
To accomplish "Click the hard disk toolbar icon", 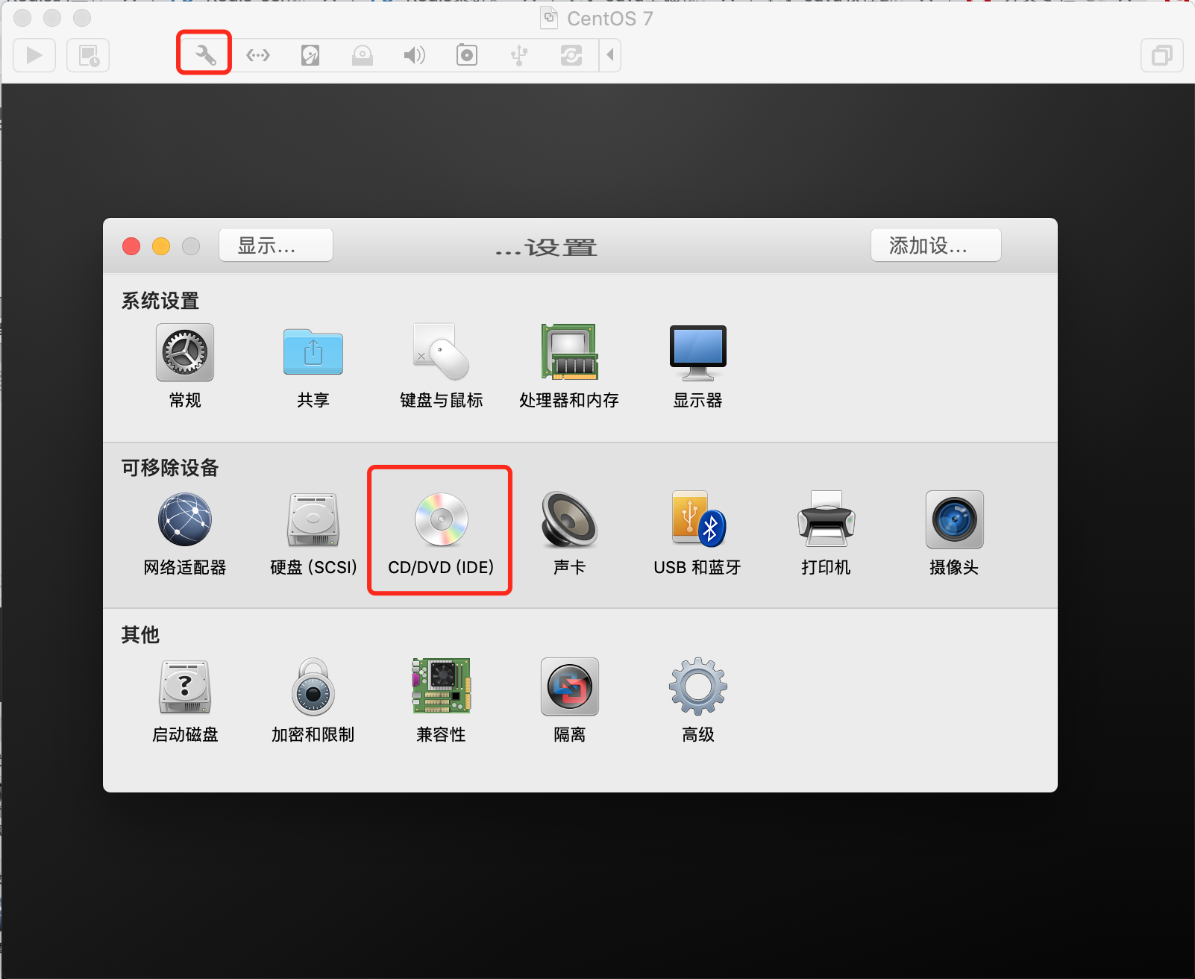I will click(310, 55).
